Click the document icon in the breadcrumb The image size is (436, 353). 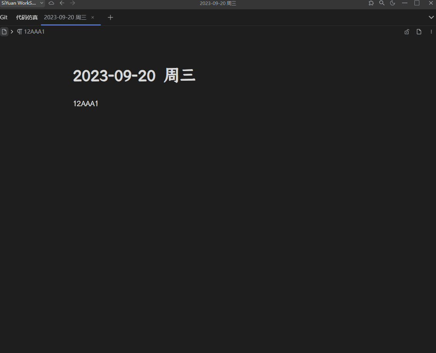pos(4,32)
